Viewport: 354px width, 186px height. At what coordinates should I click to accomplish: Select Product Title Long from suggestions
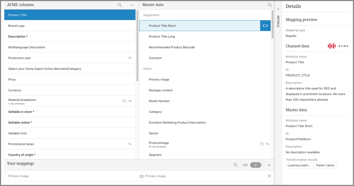click(x=162, y=36)
